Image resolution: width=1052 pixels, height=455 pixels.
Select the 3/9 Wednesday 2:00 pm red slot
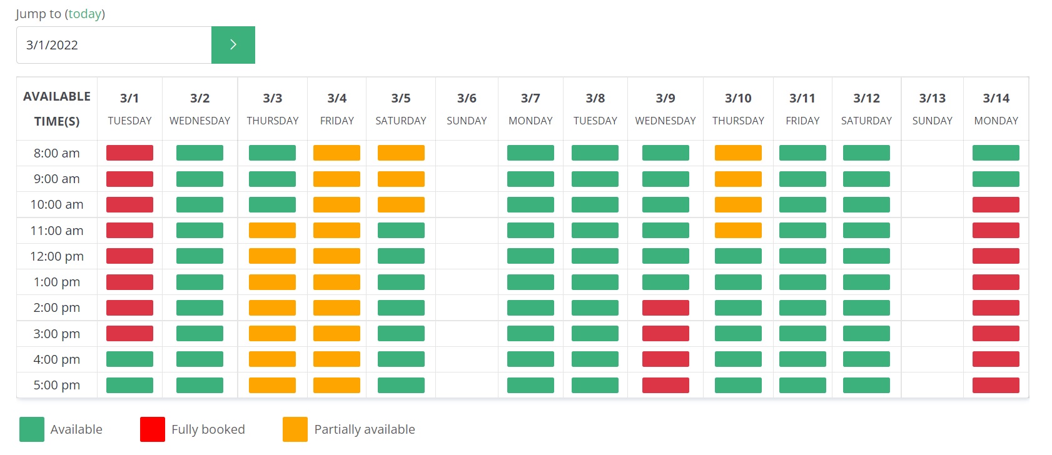pos(665,307)
